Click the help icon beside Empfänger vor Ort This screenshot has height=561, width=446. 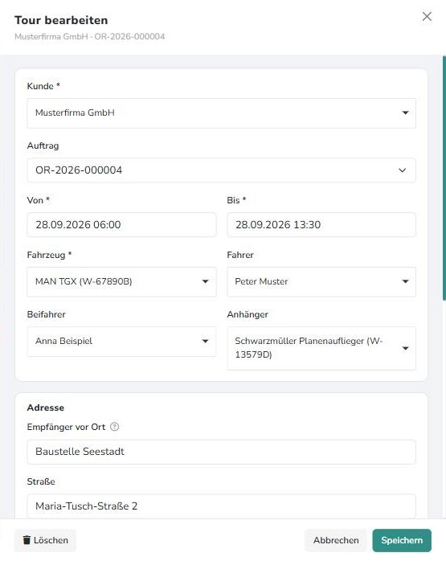(x=114, y=427)
